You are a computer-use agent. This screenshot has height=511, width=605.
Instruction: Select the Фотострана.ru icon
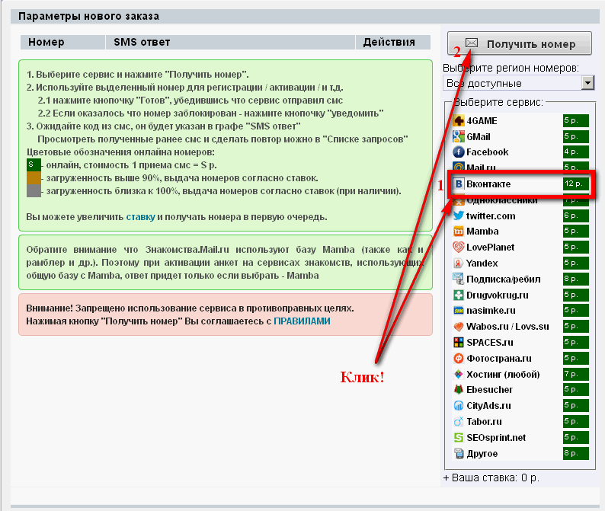point(459,358)
